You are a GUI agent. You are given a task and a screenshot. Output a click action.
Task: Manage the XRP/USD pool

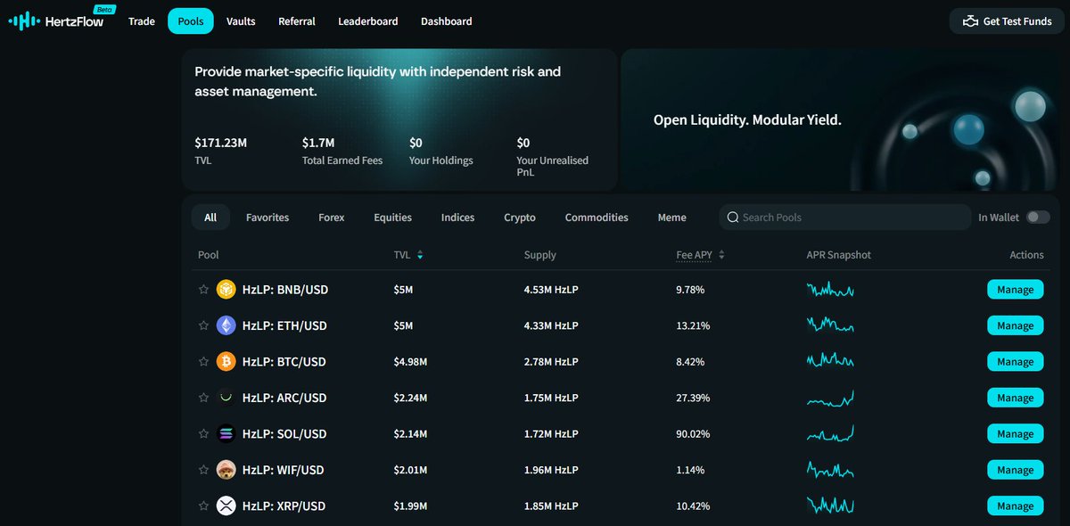tap(1015, 505)
